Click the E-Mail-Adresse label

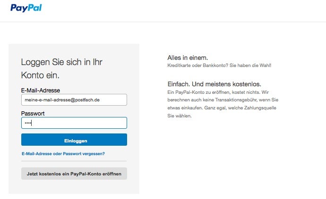pos(41,91)
